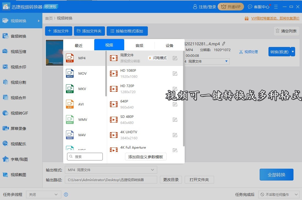Open 注册/登录 account link

click(x=204, y=7)
